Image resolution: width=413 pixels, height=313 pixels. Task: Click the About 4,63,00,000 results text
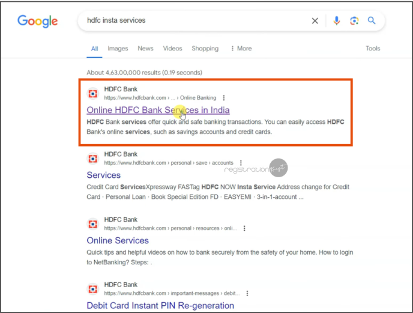point(144,73)
